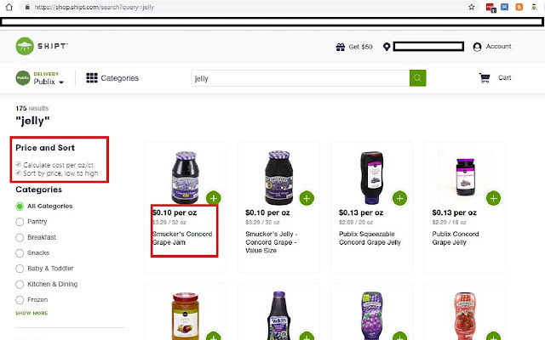
Task: Open the Publix store dropdown arrow
Action: point(61,82)
